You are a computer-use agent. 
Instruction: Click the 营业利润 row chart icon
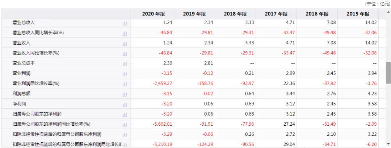[x=125, y=74]
